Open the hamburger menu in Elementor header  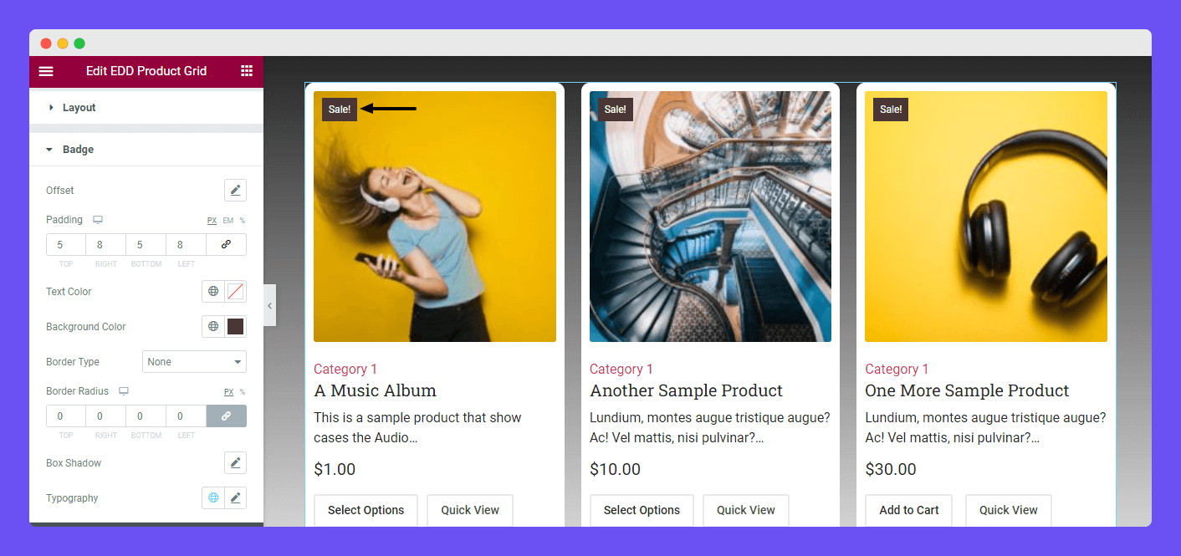click(46, 71)
